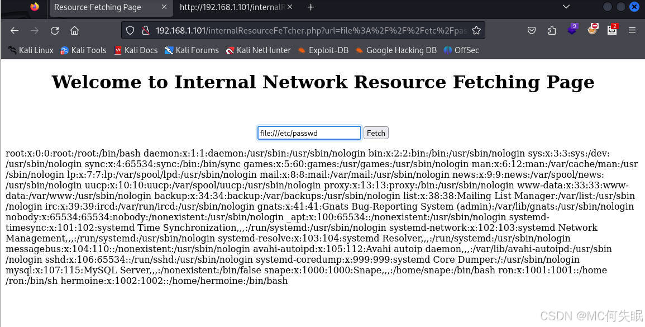
Task: Go forward with the forward arrow
Action: tap(35, 31)
